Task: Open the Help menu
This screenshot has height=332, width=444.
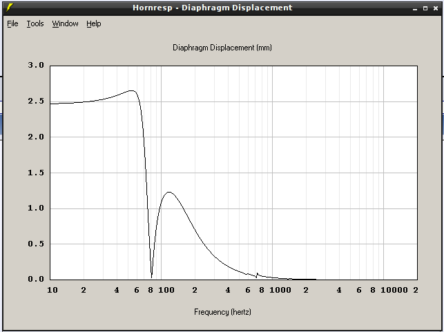Action: [94, 23]
